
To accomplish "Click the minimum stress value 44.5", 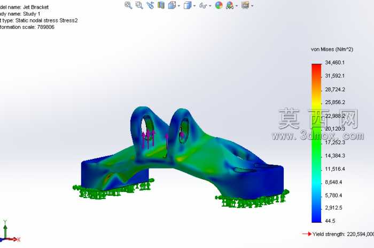I will pos(330,221).
